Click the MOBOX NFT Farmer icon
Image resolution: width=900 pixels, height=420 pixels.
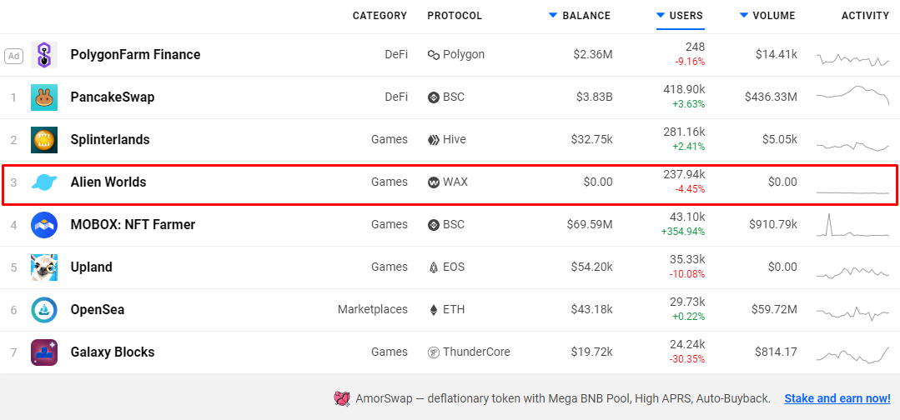[x=44, y=225]
